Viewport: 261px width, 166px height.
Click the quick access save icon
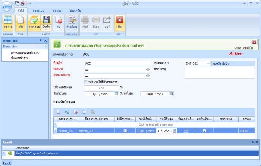(17, 3)
